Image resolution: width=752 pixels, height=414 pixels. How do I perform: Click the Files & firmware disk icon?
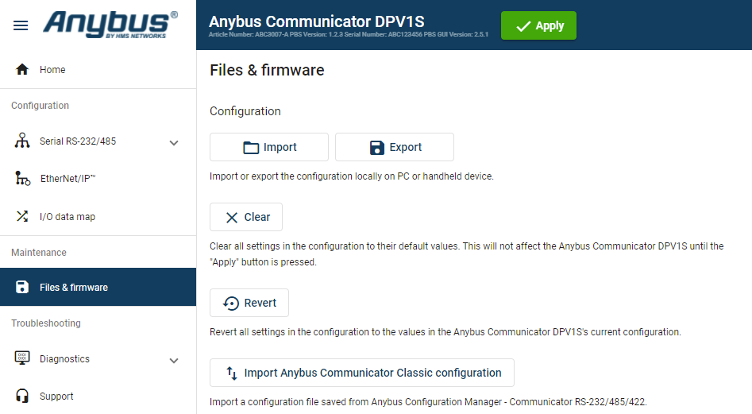click(x=22, y=287)
